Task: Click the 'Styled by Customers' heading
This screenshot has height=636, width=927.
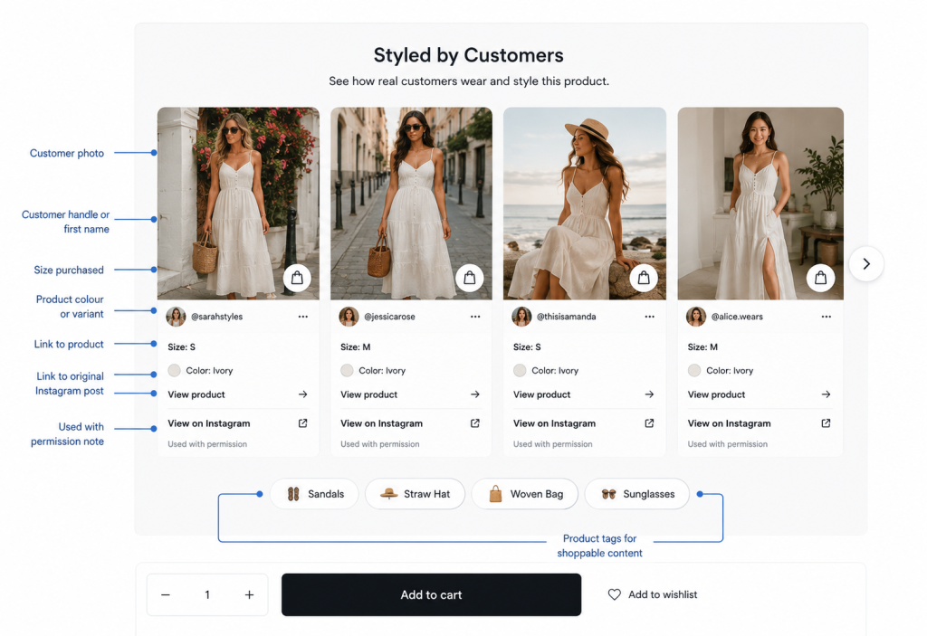Action: click(x=468, y=55)
